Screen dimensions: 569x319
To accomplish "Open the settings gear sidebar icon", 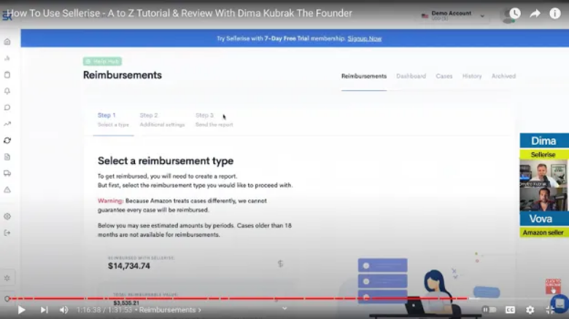I will (x=7, y=216).
